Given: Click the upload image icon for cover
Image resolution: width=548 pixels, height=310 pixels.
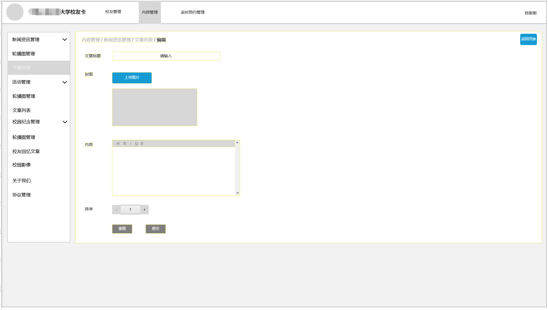Looking at the screenshot, I should (132, 78).
